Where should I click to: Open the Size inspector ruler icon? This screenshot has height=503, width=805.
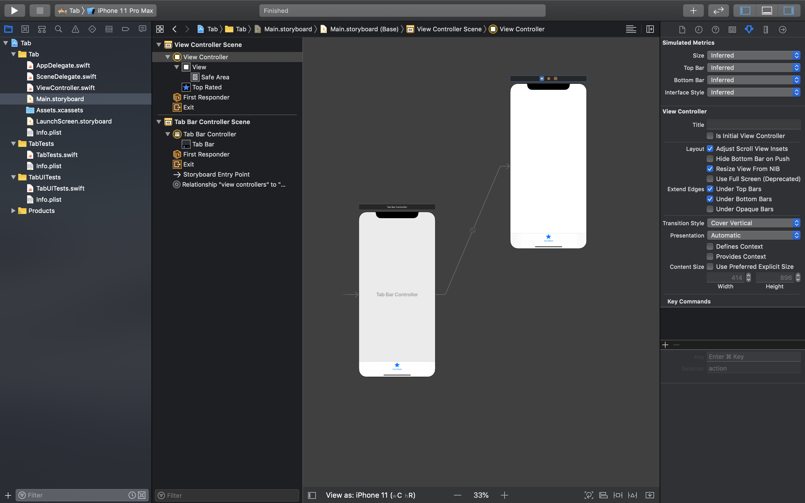pyautogui.click(x=766, y=30)
